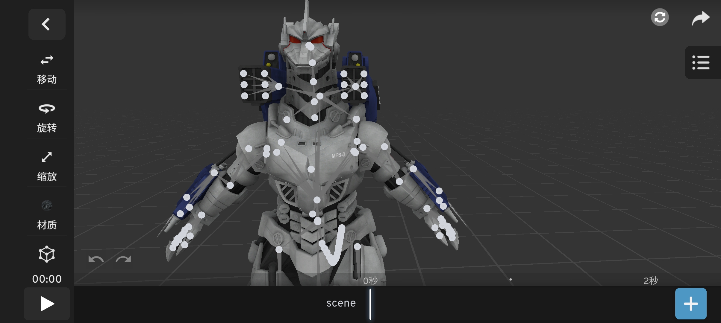The height and width of the screenshot is (323, 721).
Task: Click the undo arrow
Action: click(96, 260)
